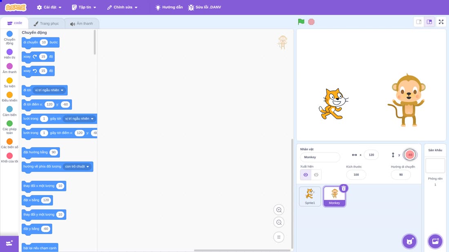Select the Hiển thị block category
The image size is (449, 252).
point(9,54)
